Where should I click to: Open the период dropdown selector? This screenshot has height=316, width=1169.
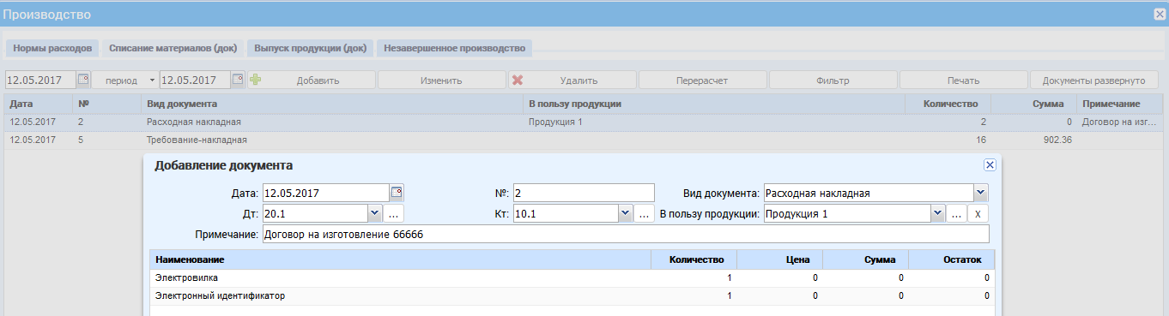tap(125, 80)
